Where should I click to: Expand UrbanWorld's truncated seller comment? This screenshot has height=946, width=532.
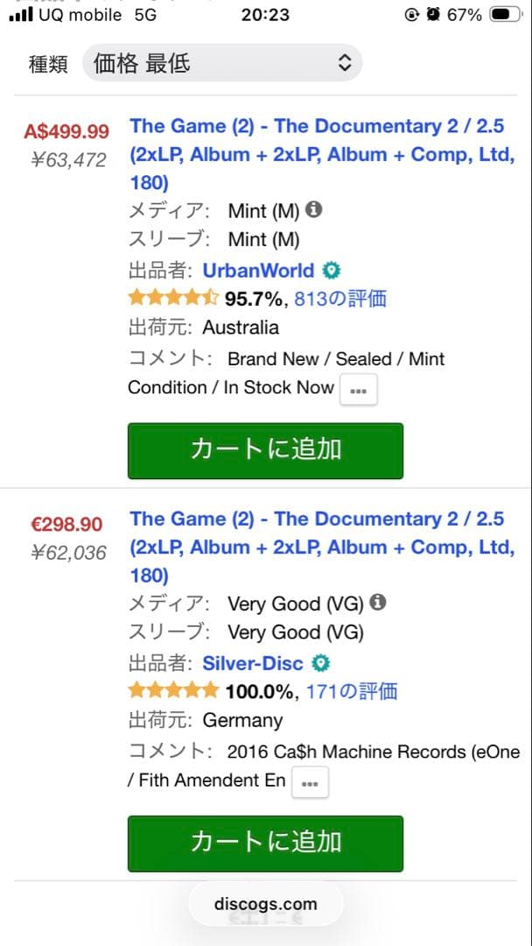357,389
